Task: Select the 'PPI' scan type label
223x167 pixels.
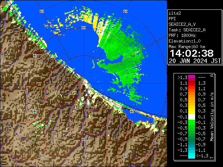Action: (x=172, y=19)
